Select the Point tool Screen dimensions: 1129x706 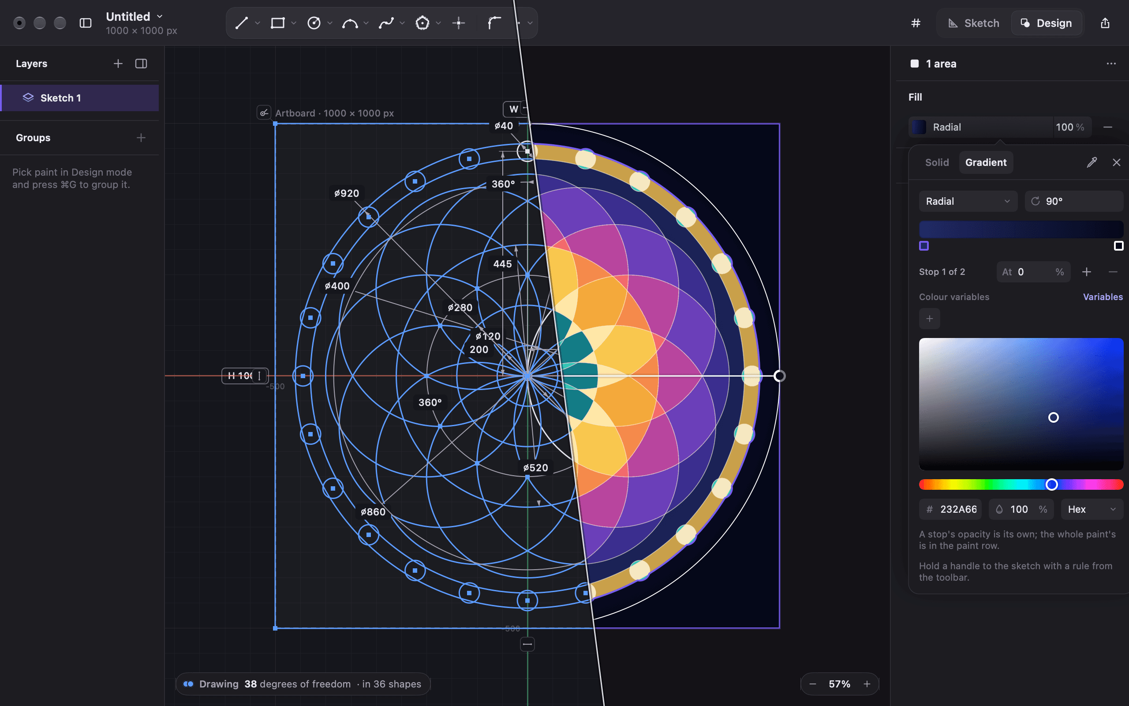point(459,23)
